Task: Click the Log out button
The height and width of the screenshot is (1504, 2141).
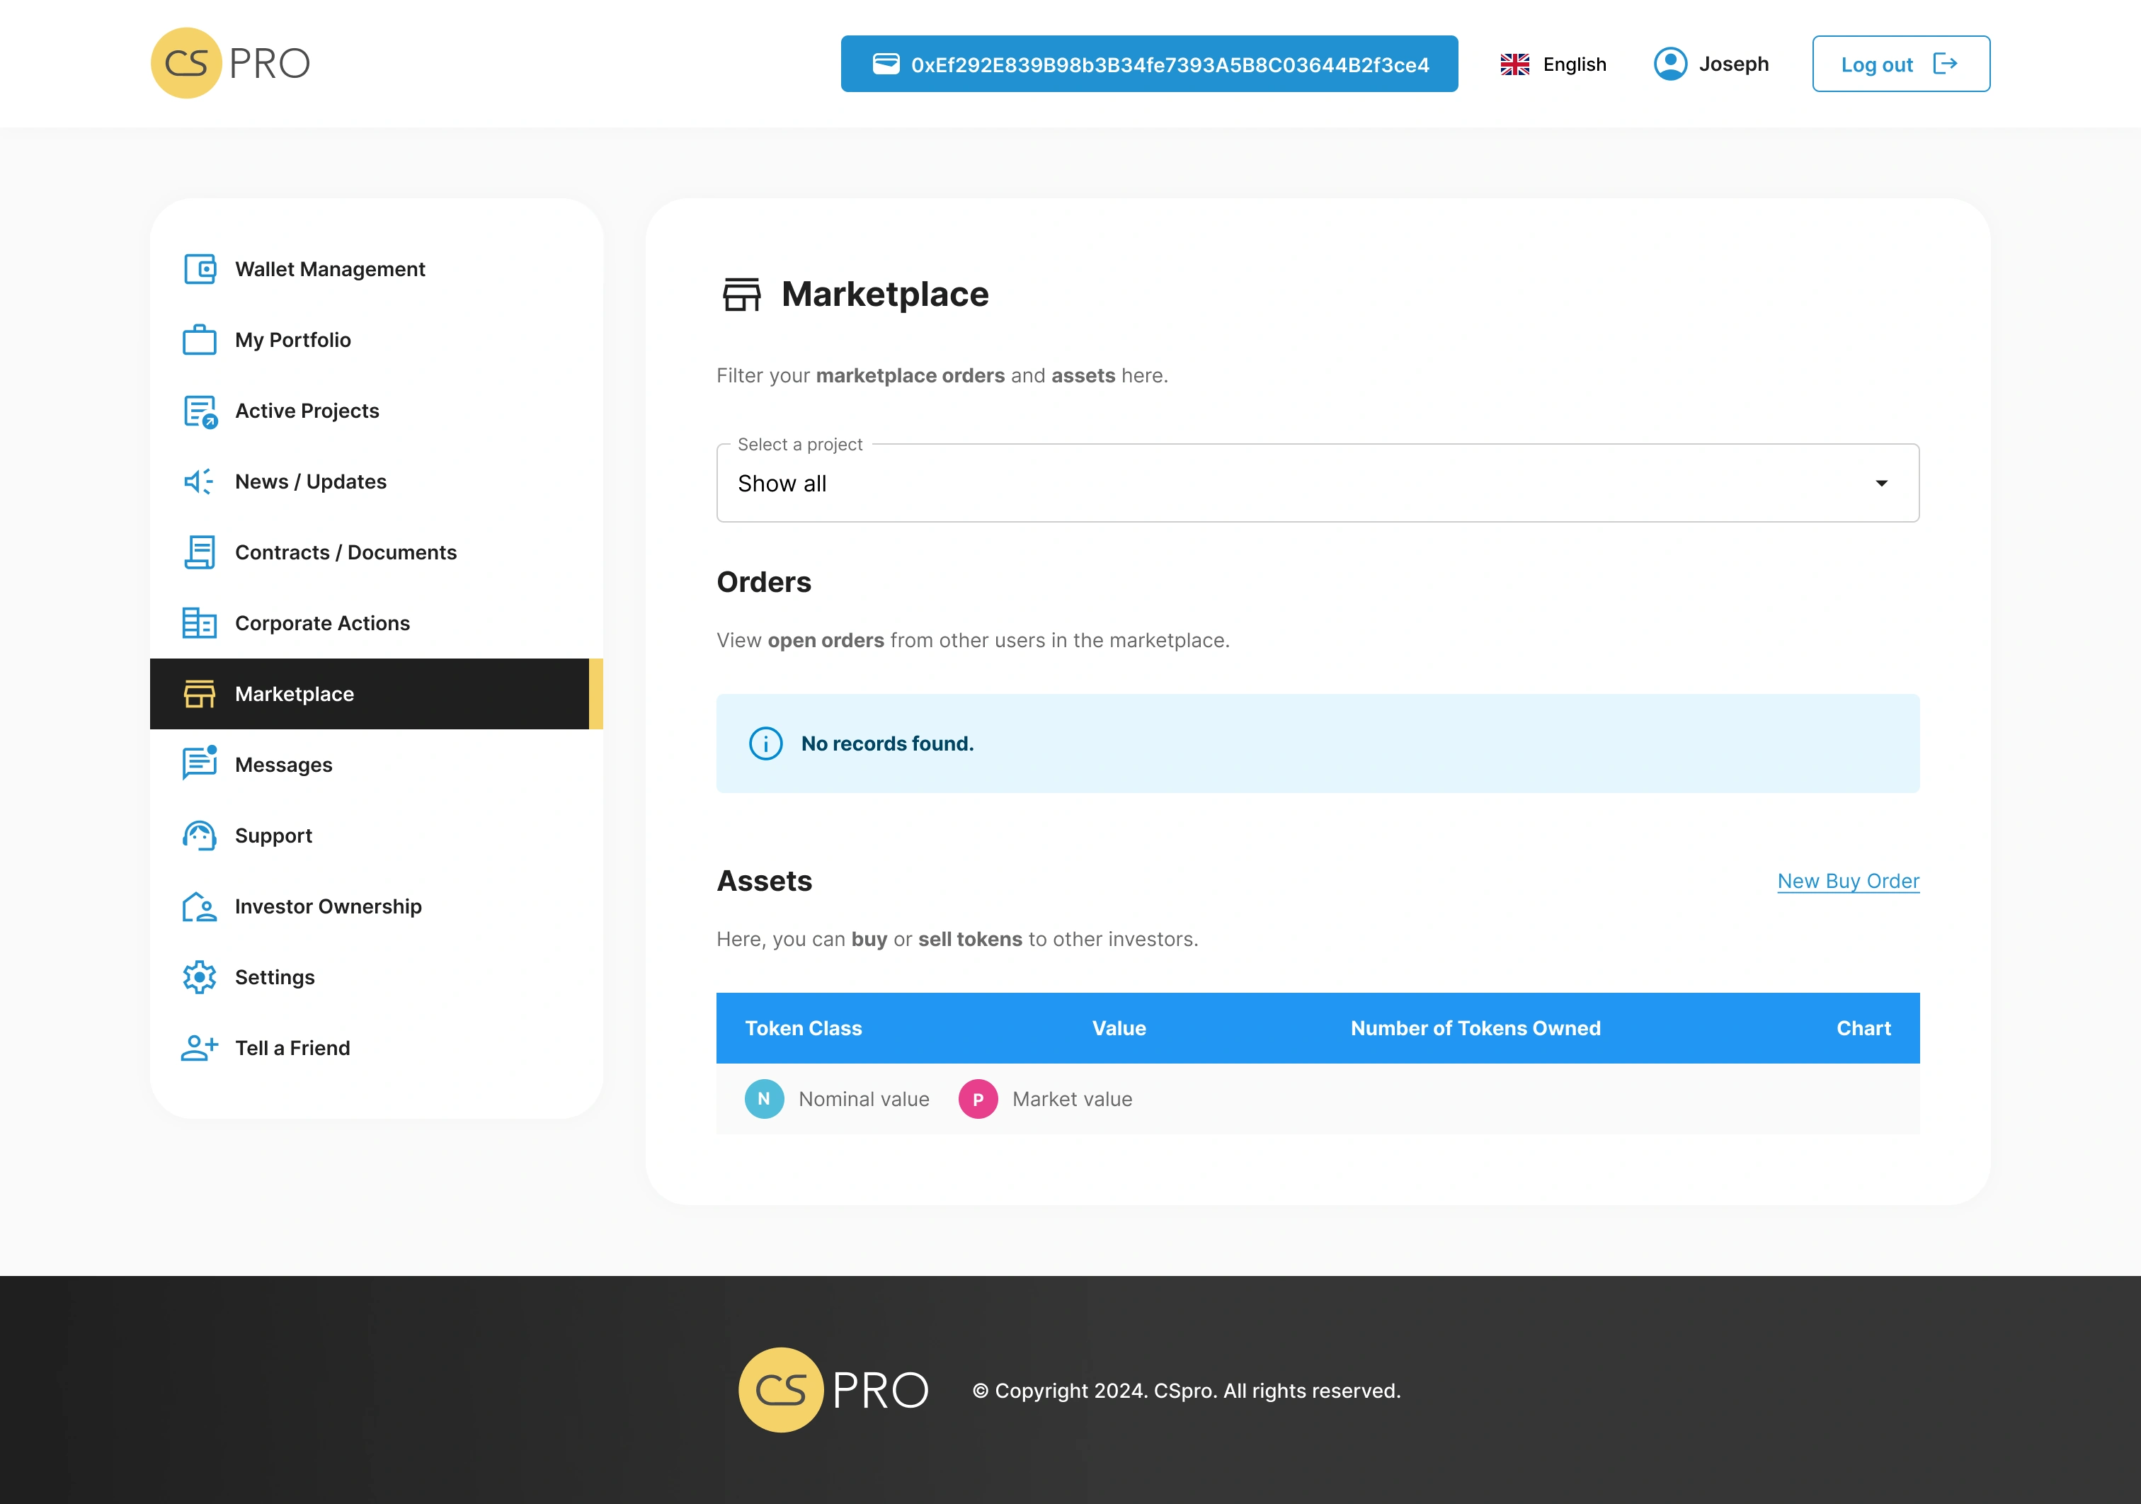Action: [x=1900, y=64]
